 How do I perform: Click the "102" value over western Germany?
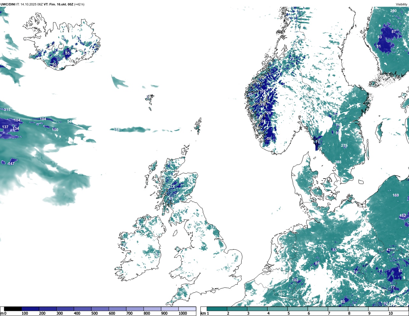coord(295,280)
